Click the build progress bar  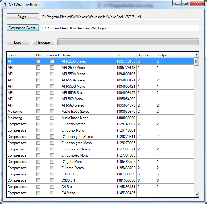(x=128, y=42)
